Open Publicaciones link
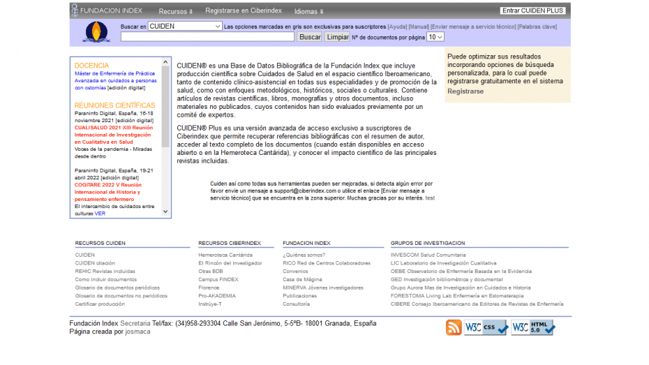This screenshot has height=365, width=649. [299, 296]
